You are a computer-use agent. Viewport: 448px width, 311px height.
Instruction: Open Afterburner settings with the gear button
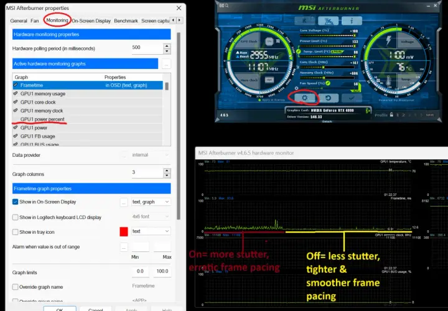pos(304,98)
